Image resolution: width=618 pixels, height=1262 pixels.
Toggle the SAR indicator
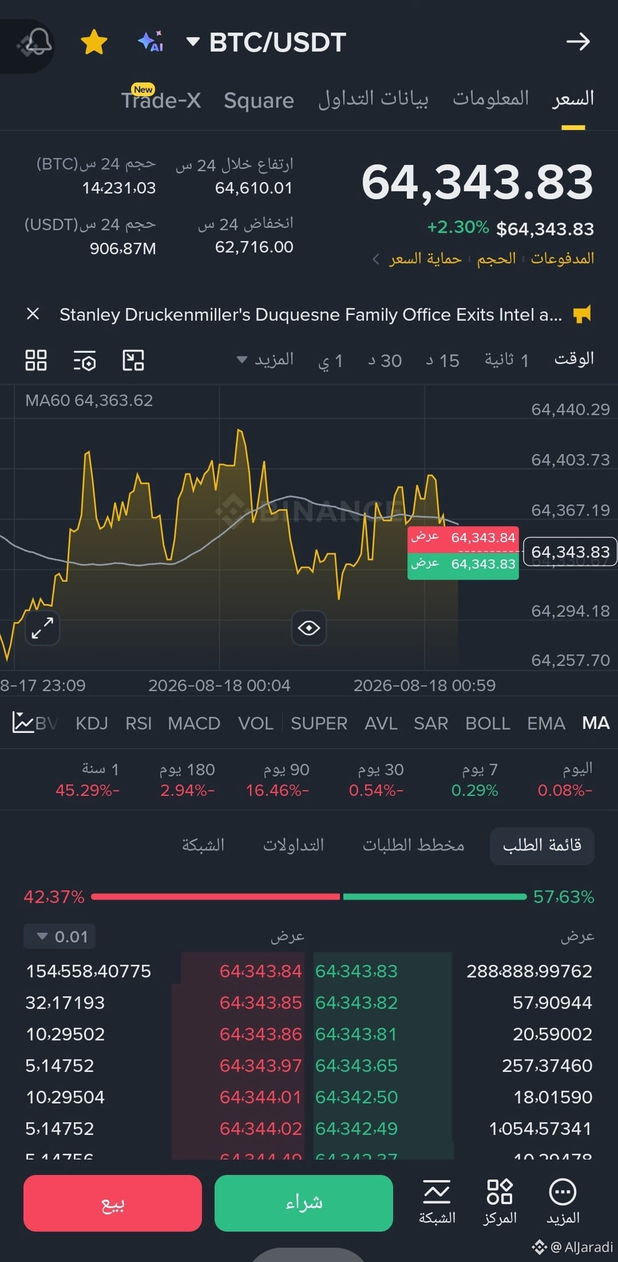click(431, 723)
